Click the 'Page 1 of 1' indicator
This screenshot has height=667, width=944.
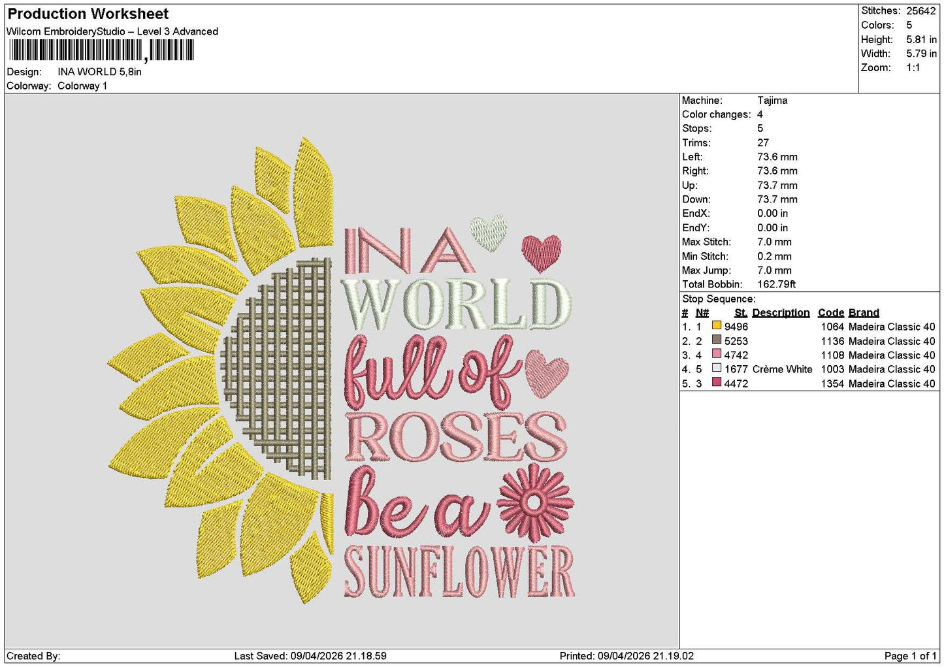tap(910, 656)
